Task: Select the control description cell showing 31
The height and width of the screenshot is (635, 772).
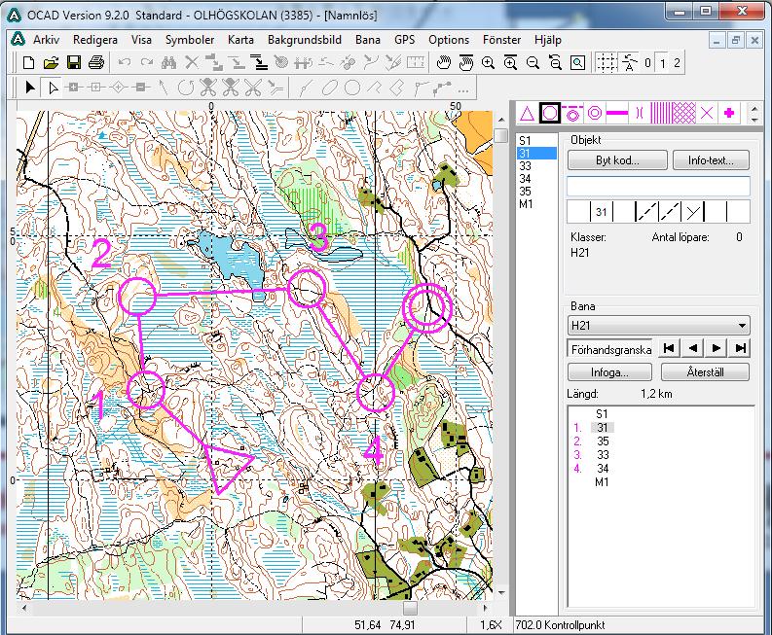Action: coord(601,212)
